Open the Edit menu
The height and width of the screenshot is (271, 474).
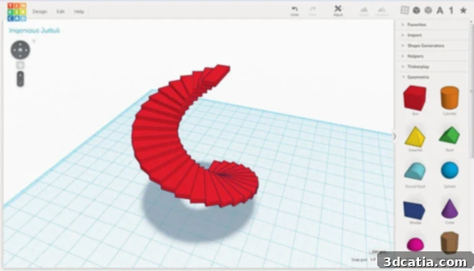pos(60,12)
